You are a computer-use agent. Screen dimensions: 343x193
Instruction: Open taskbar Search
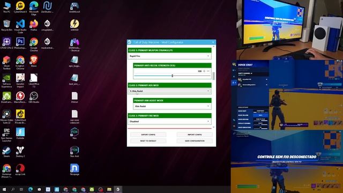(13, 189)
